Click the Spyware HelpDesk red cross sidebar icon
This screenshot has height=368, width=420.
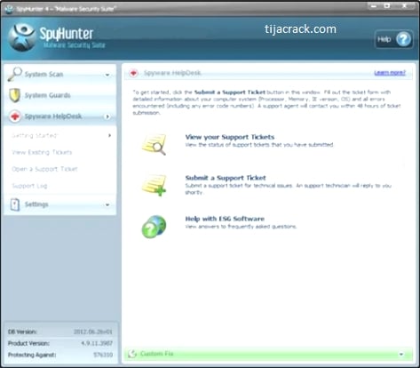[15, 116]
